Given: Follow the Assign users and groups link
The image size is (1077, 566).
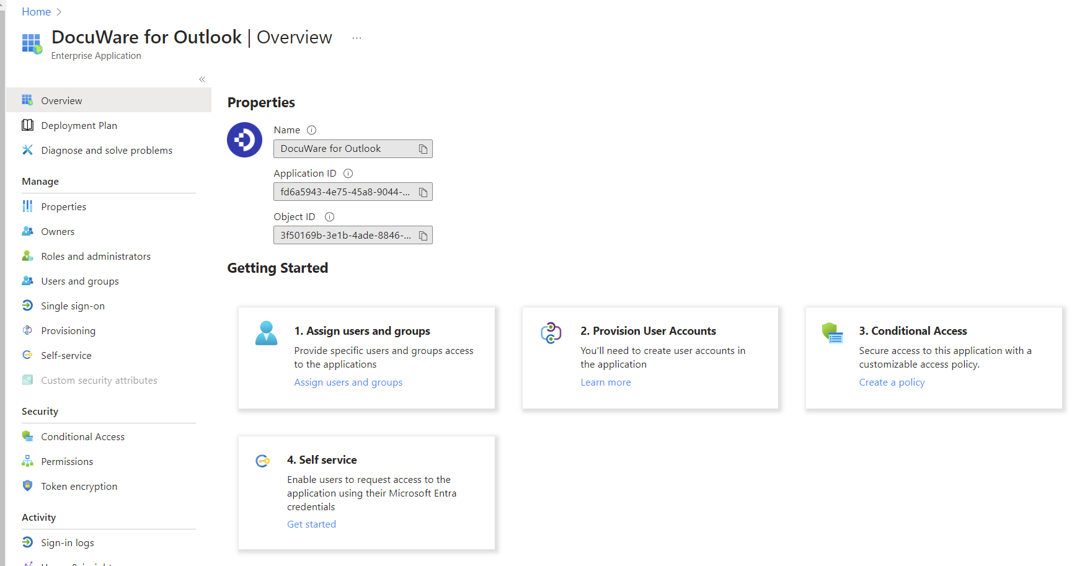Looking at the screenshot, I should click(x=348, y=382).
